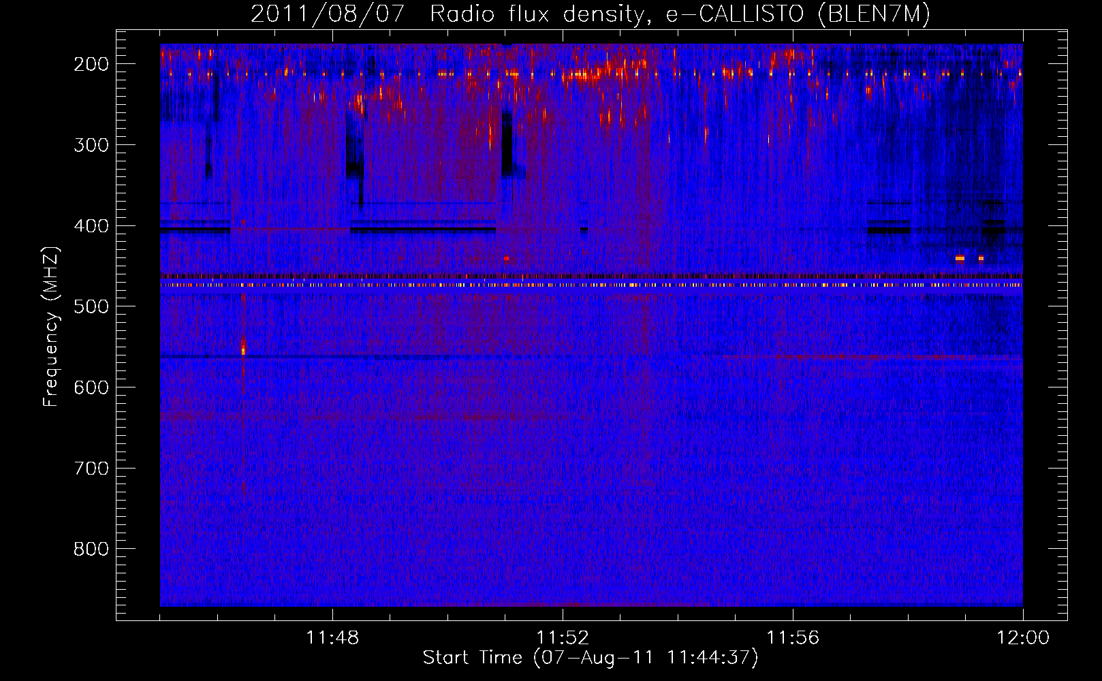Click the 11:48 time tick label
Viewport: 1102px width, 681px height.
point(332,638)
